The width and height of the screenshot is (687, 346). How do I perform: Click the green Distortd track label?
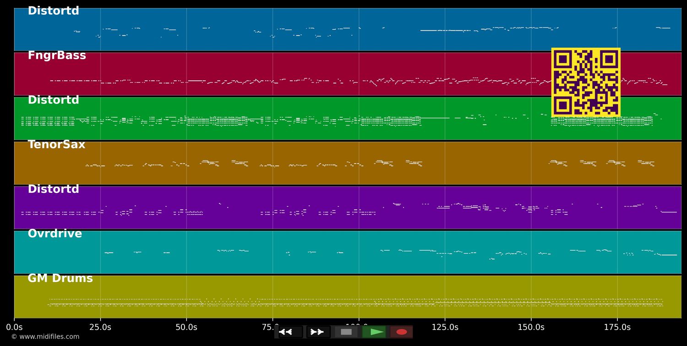(x=53, y=100)
